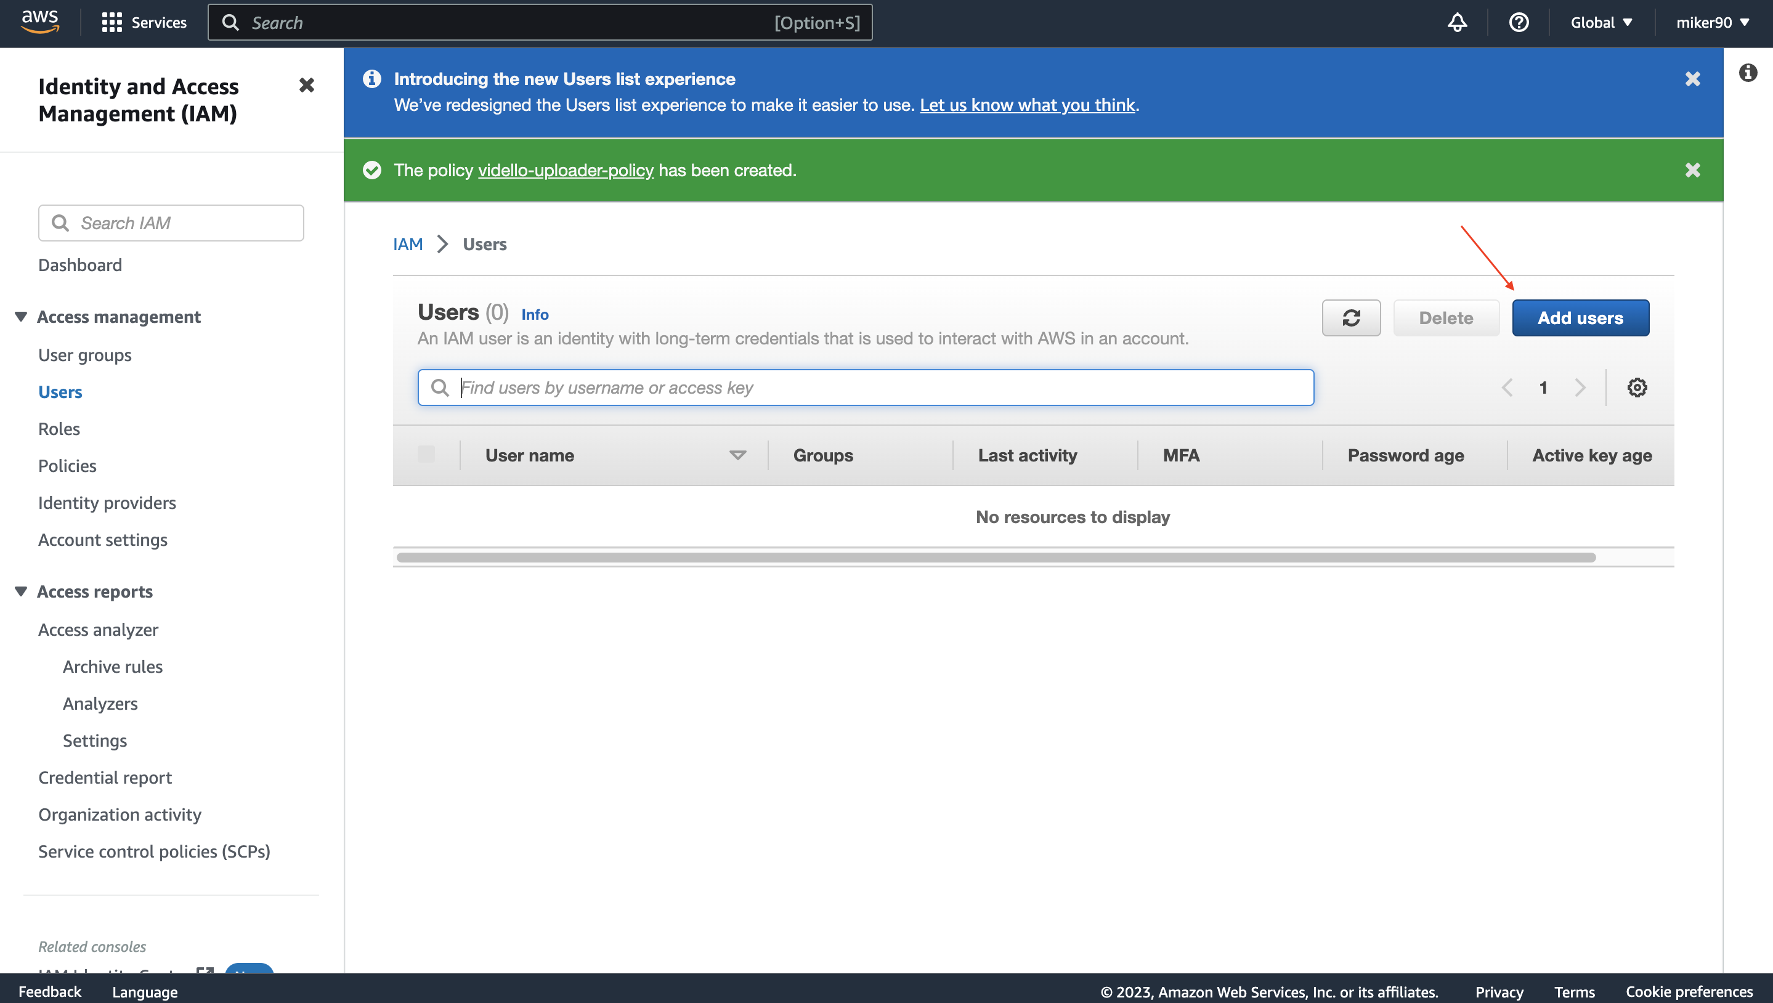Open the Global region dropdown

1601,22
